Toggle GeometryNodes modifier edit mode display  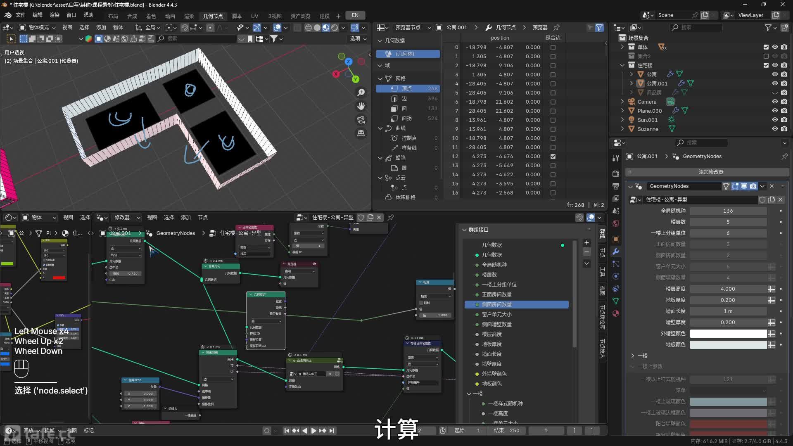pos(735,186)
